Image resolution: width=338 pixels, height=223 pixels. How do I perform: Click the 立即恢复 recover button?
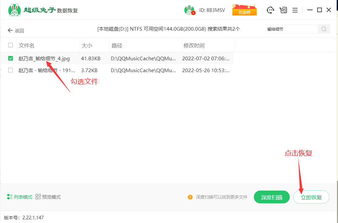point(311,197)
